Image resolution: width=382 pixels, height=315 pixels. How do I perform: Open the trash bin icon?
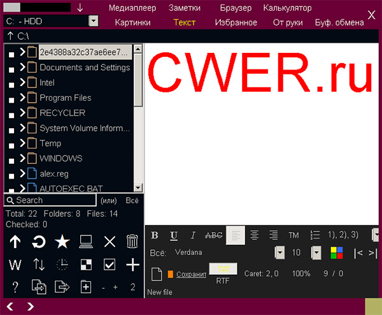132,242
